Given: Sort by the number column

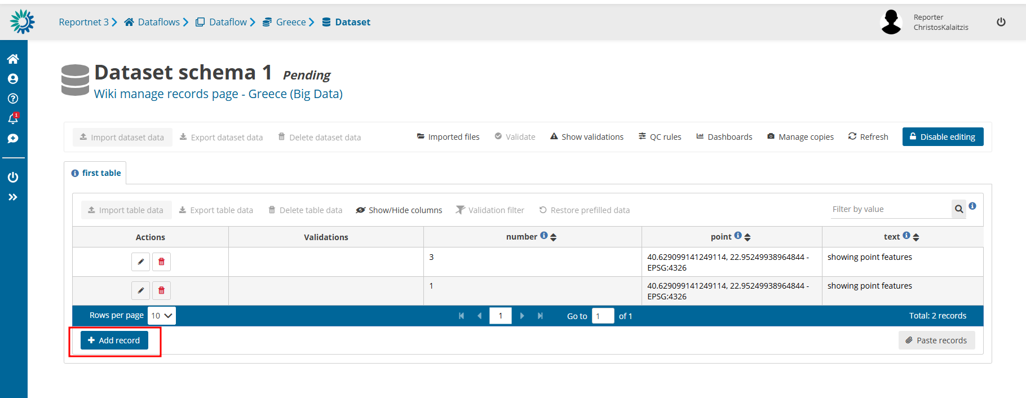Looking at the screenshot, I should [x=553, y=237].
